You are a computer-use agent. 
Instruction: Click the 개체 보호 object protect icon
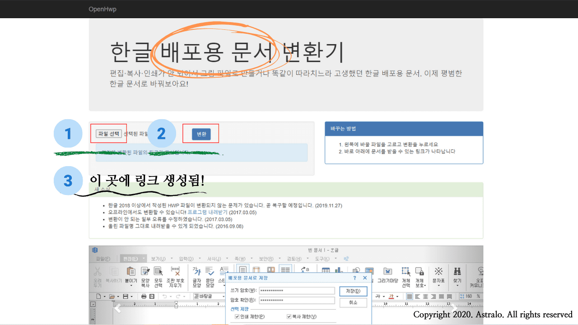point(420,271)
